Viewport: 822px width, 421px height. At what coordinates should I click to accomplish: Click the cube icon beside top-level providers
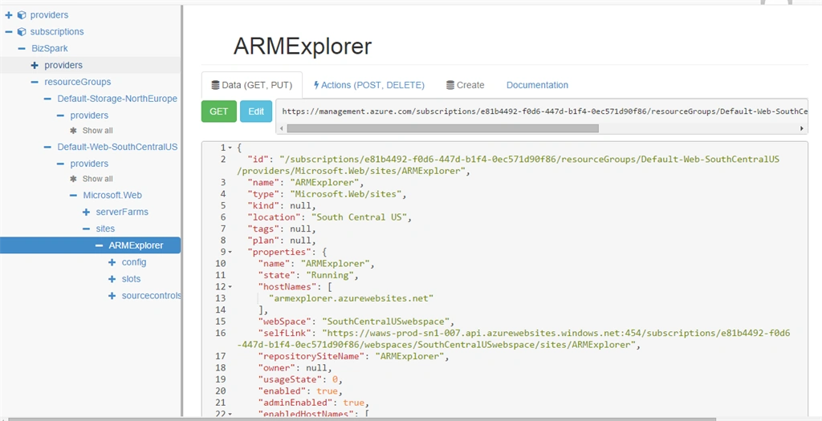click(x=22, y=15)
